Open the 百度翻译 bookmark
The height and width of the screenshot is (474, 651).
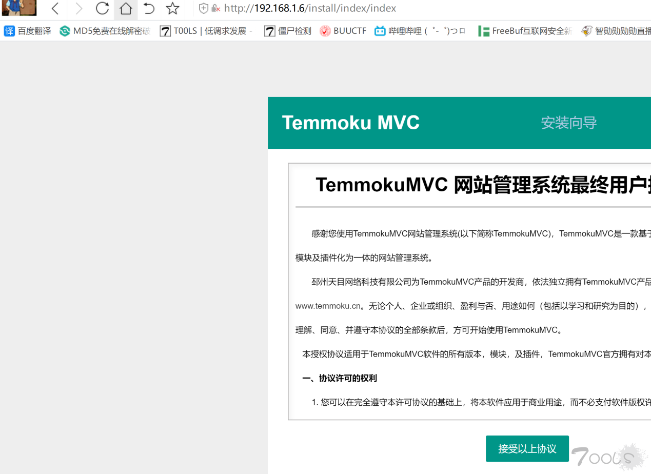tap(28, 31)
